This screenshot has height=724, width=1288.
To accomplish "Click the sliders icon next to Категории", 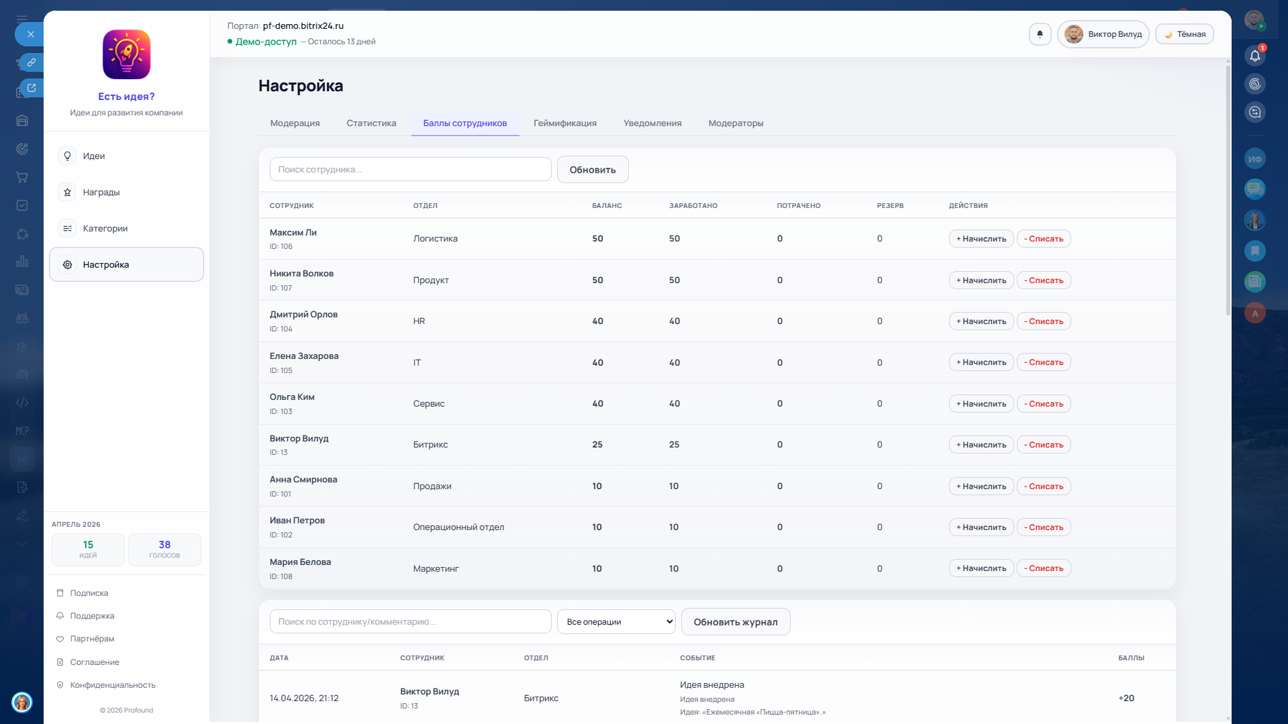I will [x=67, y=229].
